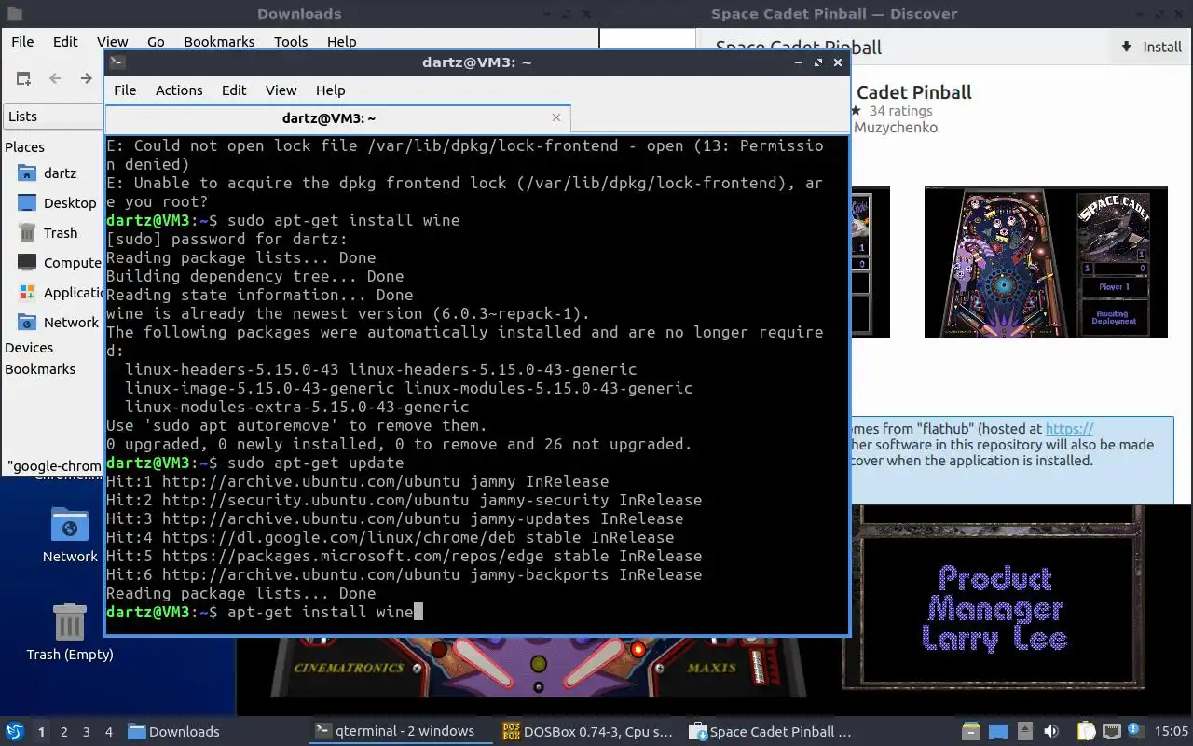Click the removable media eject tray icon
The image size is (1193, 746).
(1024, 732)
